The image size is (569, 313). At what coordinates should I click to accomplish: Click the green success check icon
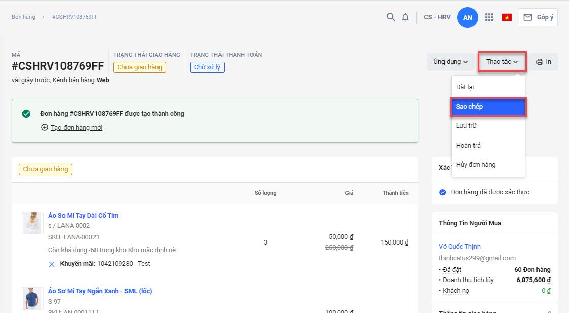[x=26, y=114]
